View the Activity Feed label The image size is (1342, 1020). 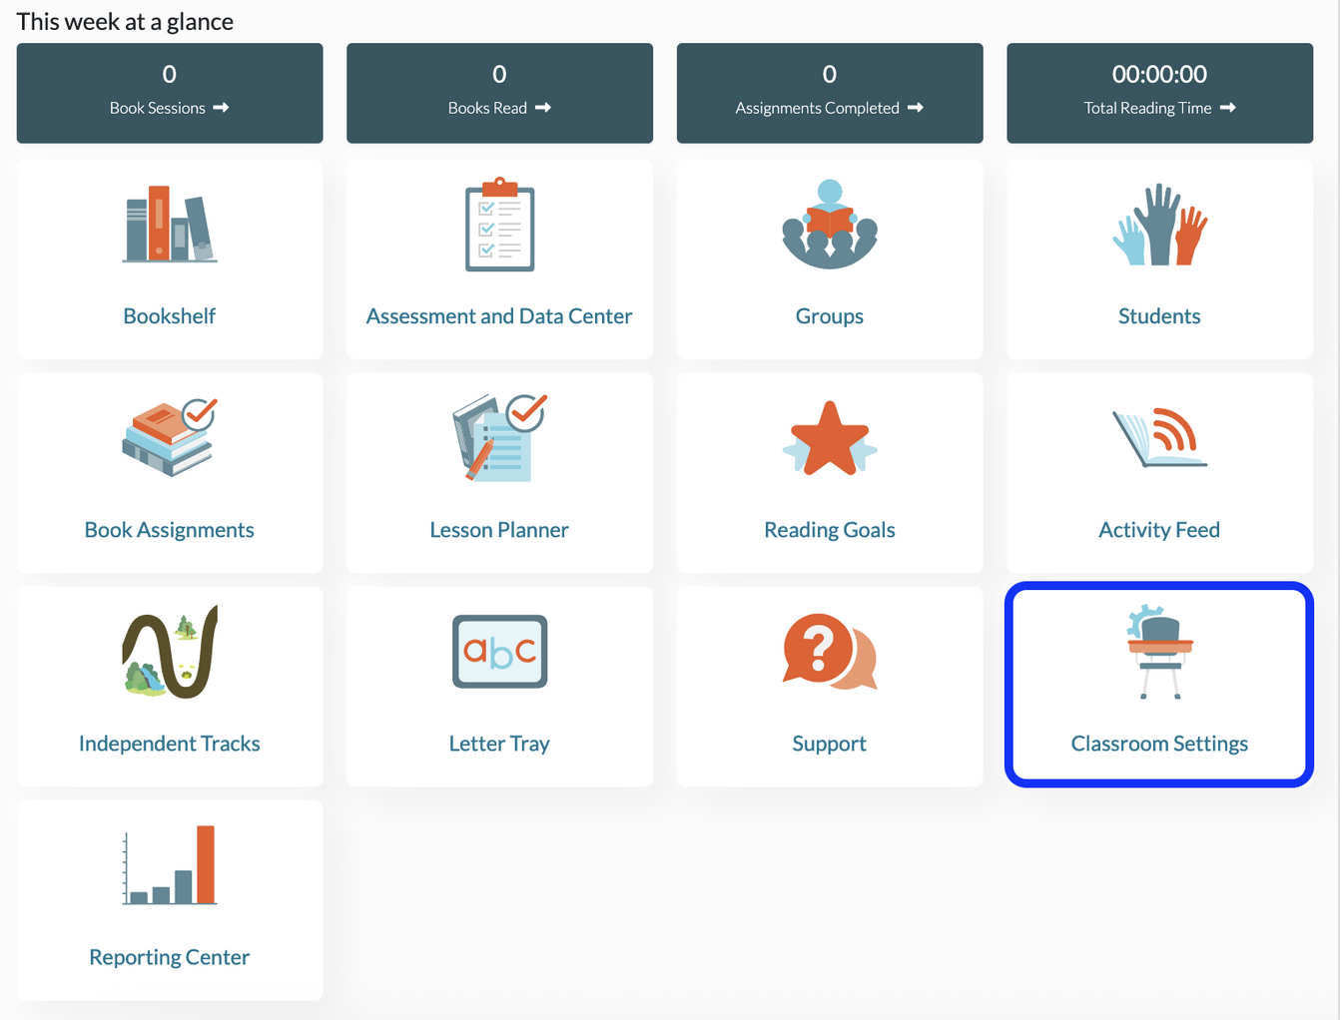[x=1159, y=530]
